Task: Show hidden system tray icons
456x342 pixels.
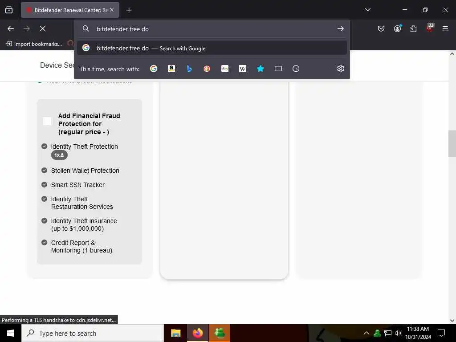Action: pyautogui.click(x=366, y=333)
